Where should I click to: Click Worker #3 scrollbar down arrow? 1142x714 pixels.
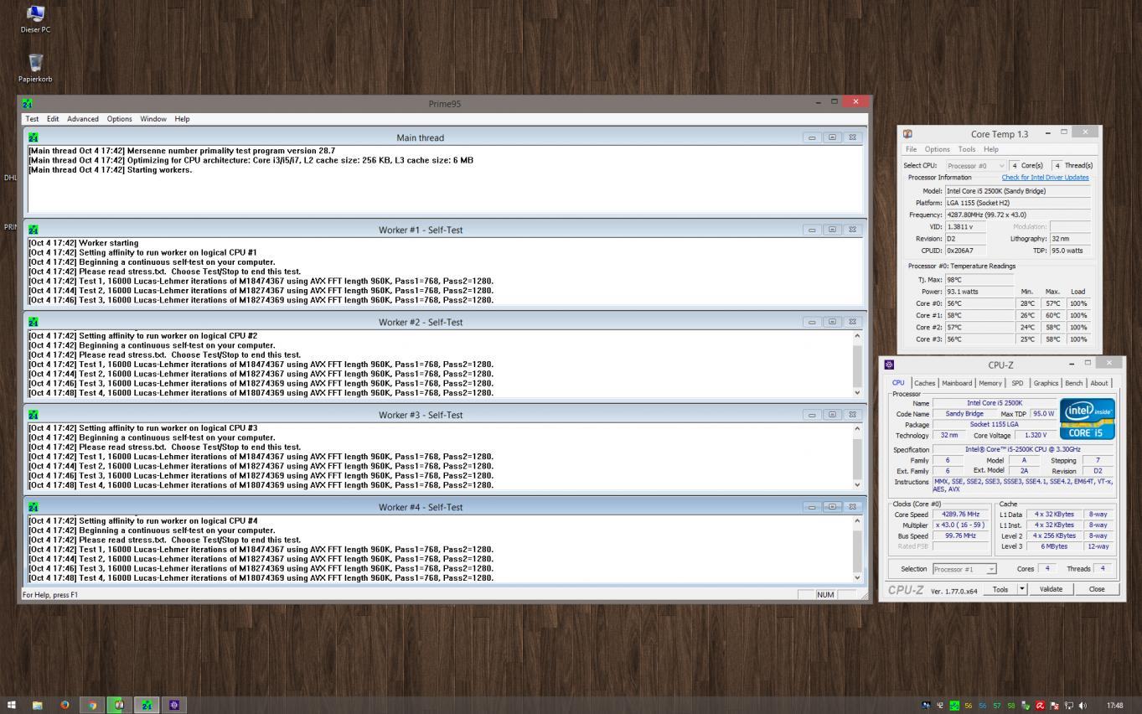[x=856, y=484]
